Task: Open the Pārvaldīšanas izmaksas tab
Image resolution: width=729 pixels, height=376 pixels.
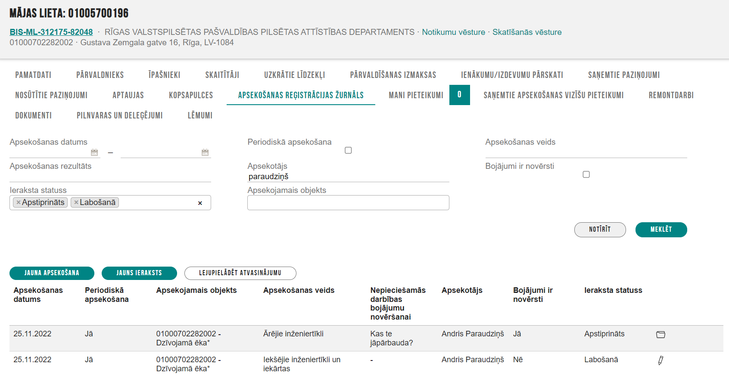Action: (x=393, y=75)
